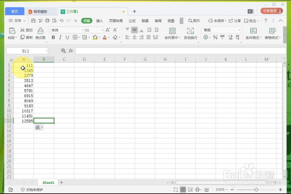Align cell text to bottom
291x194 pixels.
tap(142, 30)
